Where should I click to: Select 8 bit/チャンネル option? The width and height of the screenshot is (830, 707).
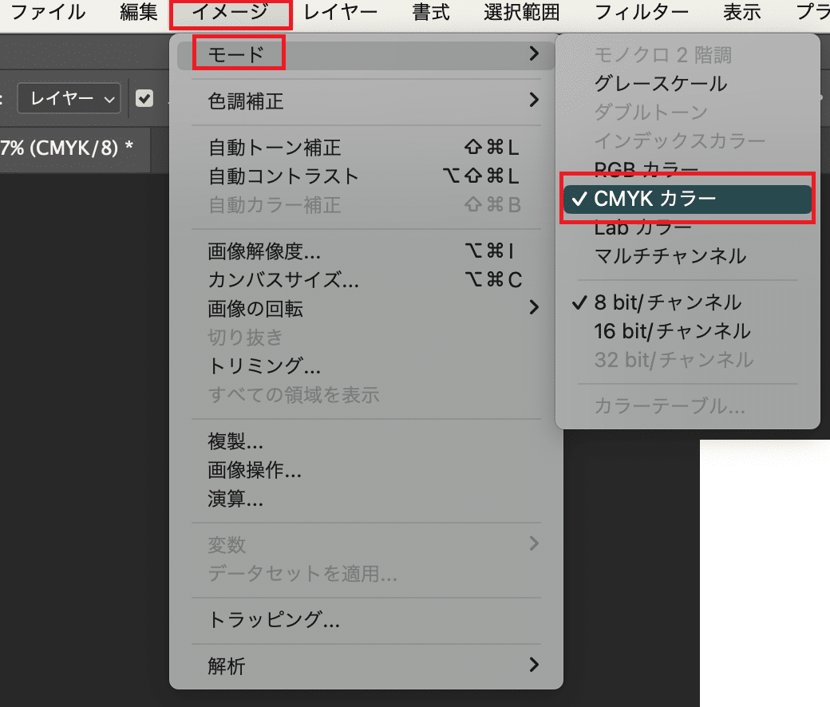tap(667, 302)
